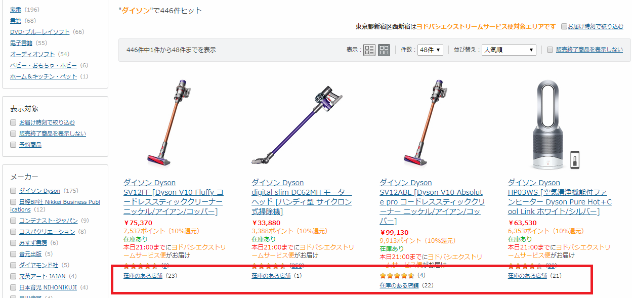The width and height of the screenshot is (632, 298).
Task: Open the SV12ABL review count (4)
Action: (x=422, y=276)
